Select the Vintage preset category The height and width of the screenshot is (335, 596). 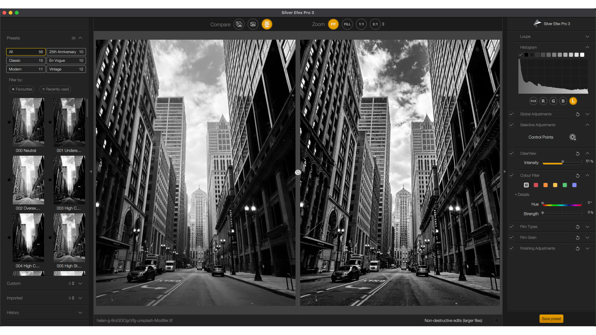click(x=66, y=69)
